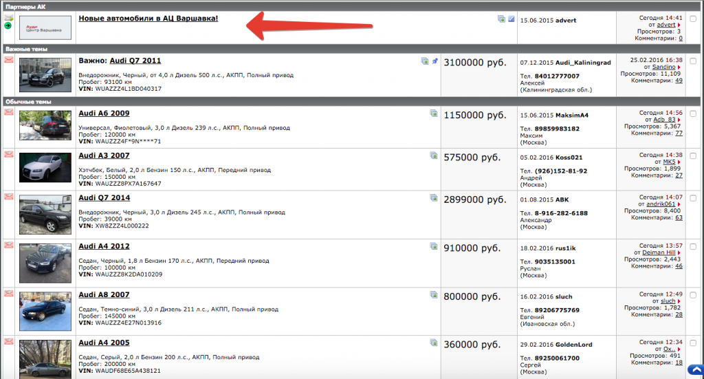
Task: Open the Новые автомобили в АЦ Варшавка topic
Action: [x=148, y=19]
